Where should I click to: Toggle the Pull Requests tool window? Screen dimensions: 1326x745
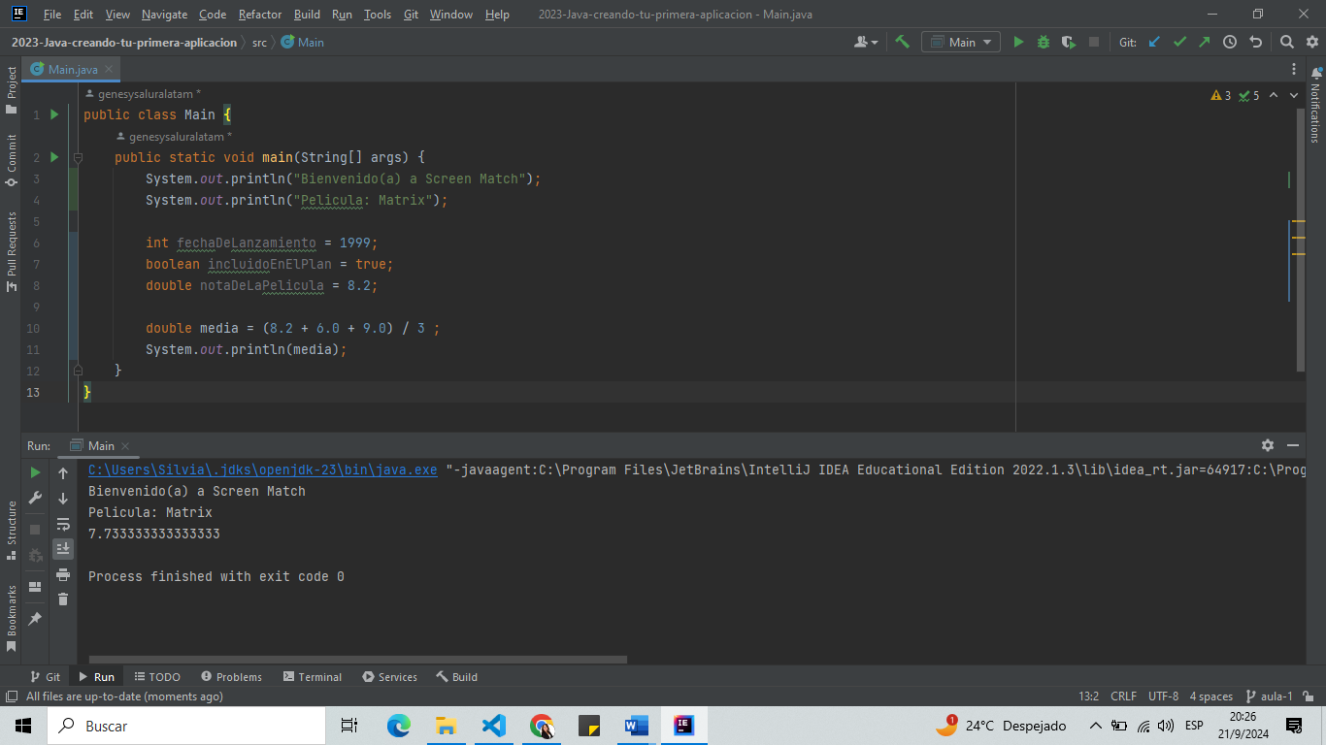[x=11, y=251]
